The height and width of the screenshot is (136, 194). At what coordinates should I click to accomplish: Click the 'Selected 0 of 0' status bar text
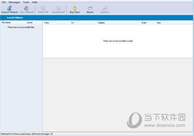27,134
